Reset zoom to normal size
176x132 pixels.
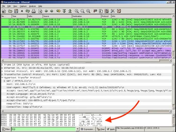pyautogui.click(x=88, y=11)
